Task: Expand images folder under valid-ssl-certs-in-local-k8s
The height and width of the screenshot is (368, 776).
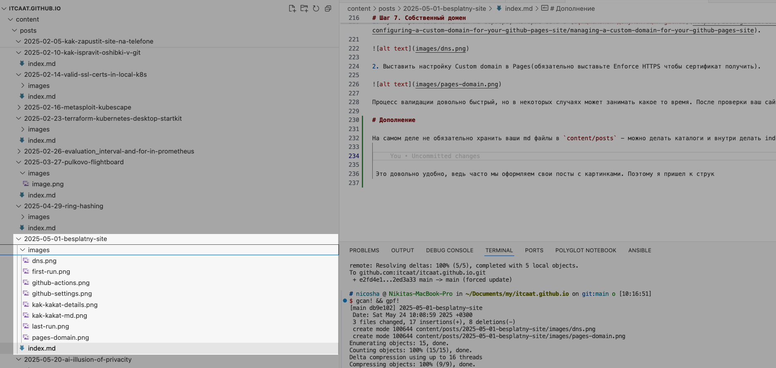Action: pyautogui.click(x=22, y=85)
